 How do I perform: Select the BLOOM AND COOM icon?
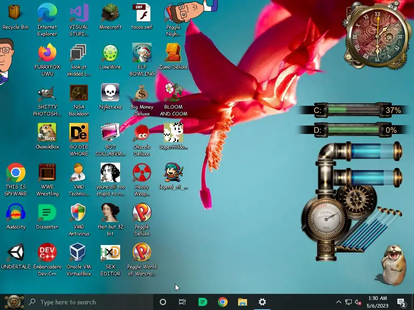173,99
